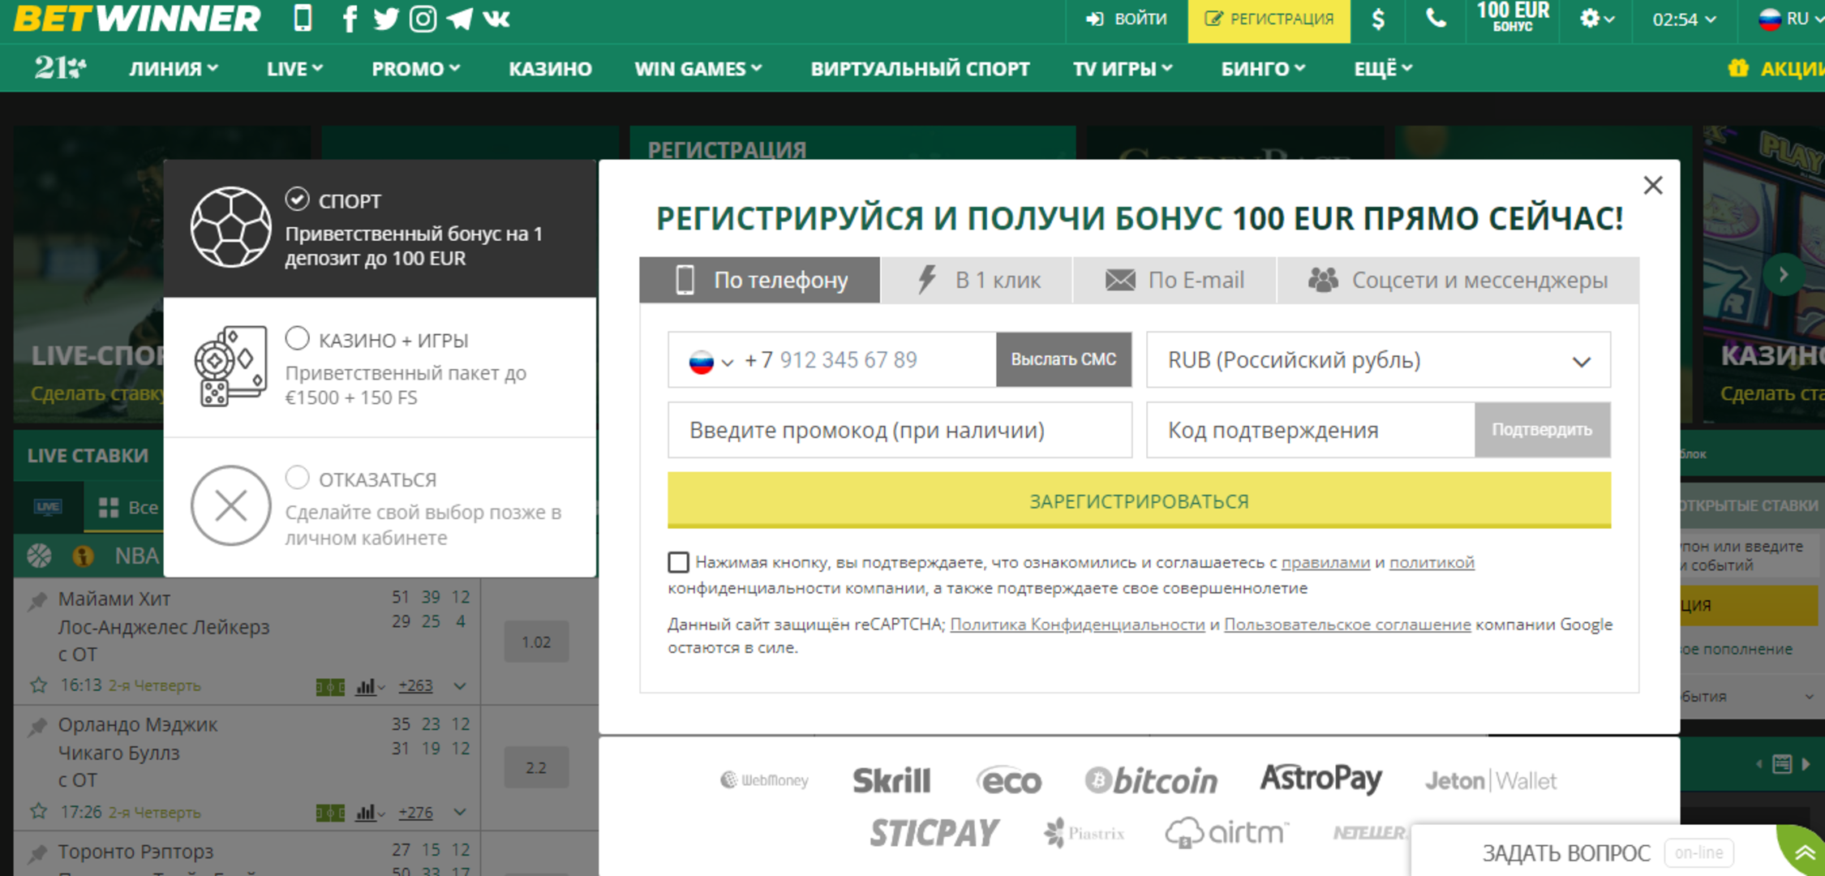Open statistics chart for Орландо Мэджик match

click(x=369, y=812)
